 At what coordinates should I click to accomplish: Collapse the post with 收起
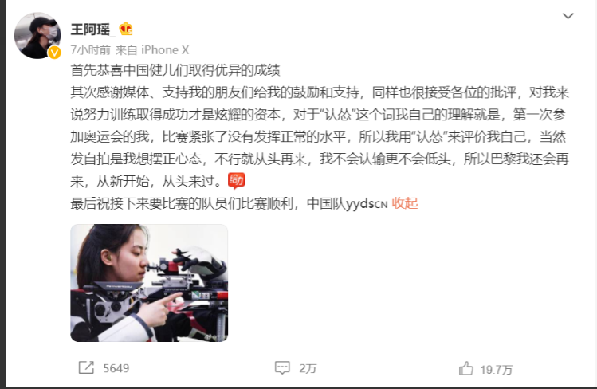[405, 203]
